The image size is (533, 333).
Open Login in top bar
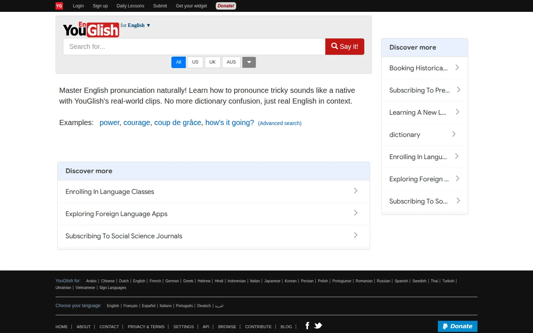[78, 6]
